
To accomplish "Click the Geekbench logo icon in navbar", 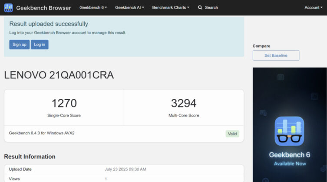I will point(8,8).
